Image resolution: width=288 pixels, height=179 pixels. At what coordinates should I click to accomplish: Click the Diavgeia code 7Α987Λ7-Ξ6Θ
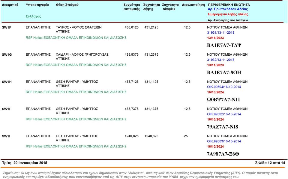click(x=223, y=154)
